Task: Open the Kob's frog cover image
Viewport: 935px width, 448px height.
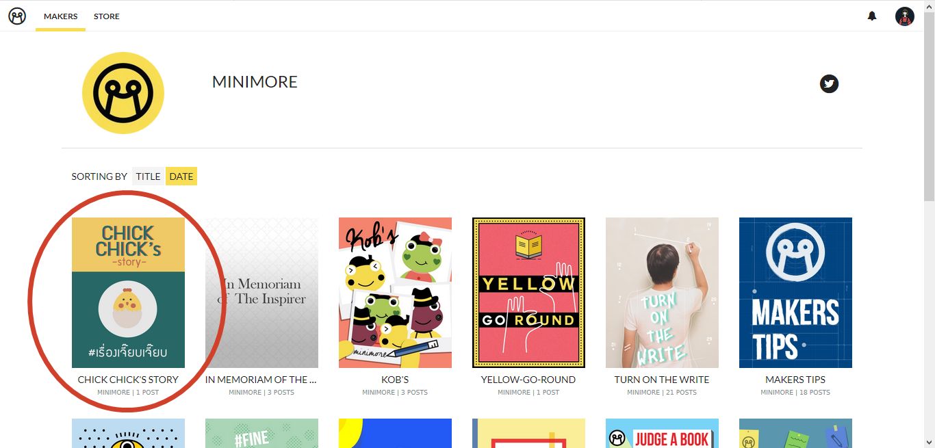Action: coord(395,293)
